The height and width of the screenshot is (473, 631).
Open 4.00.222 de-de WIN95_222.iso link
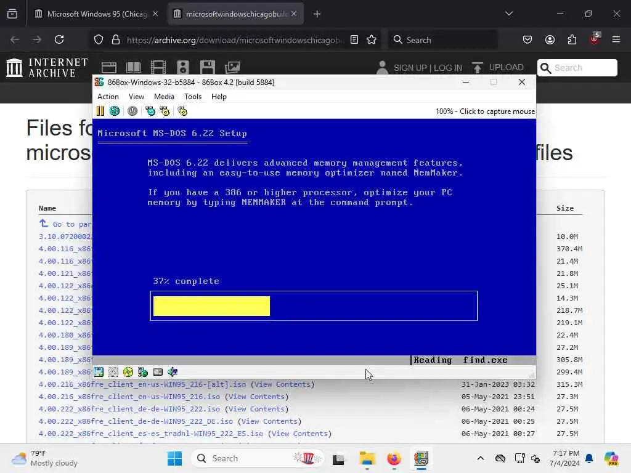coord(129,409)
